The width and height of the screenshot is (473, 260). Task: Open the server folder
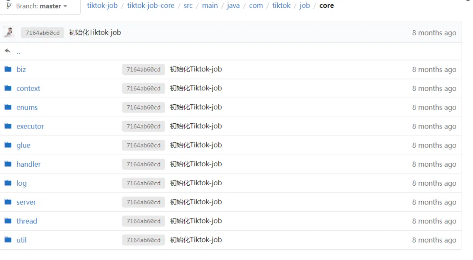26,202
